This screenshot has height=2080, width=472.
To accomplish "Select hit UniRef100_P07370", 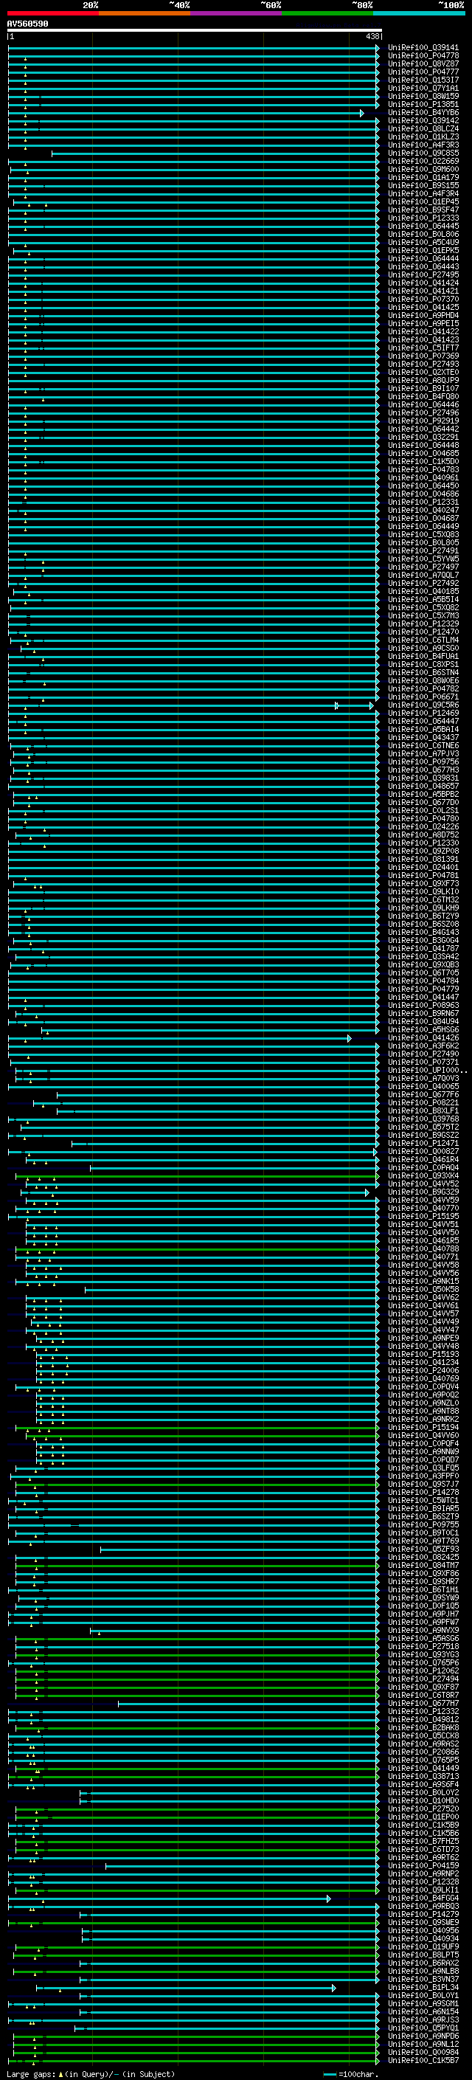I will tap(423, 300).
